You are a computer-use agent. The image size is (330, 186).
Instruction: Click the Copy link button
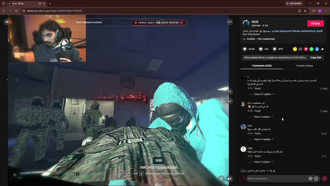(316, 58)
